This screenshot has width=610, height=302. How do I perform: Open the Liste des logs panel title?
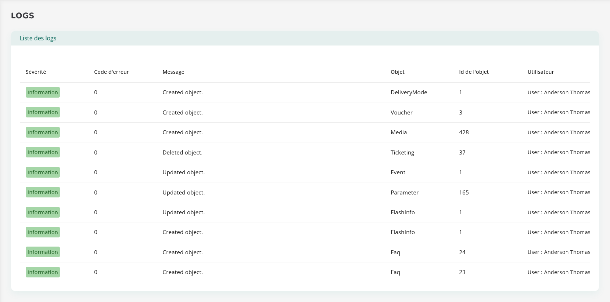point(38,38)
